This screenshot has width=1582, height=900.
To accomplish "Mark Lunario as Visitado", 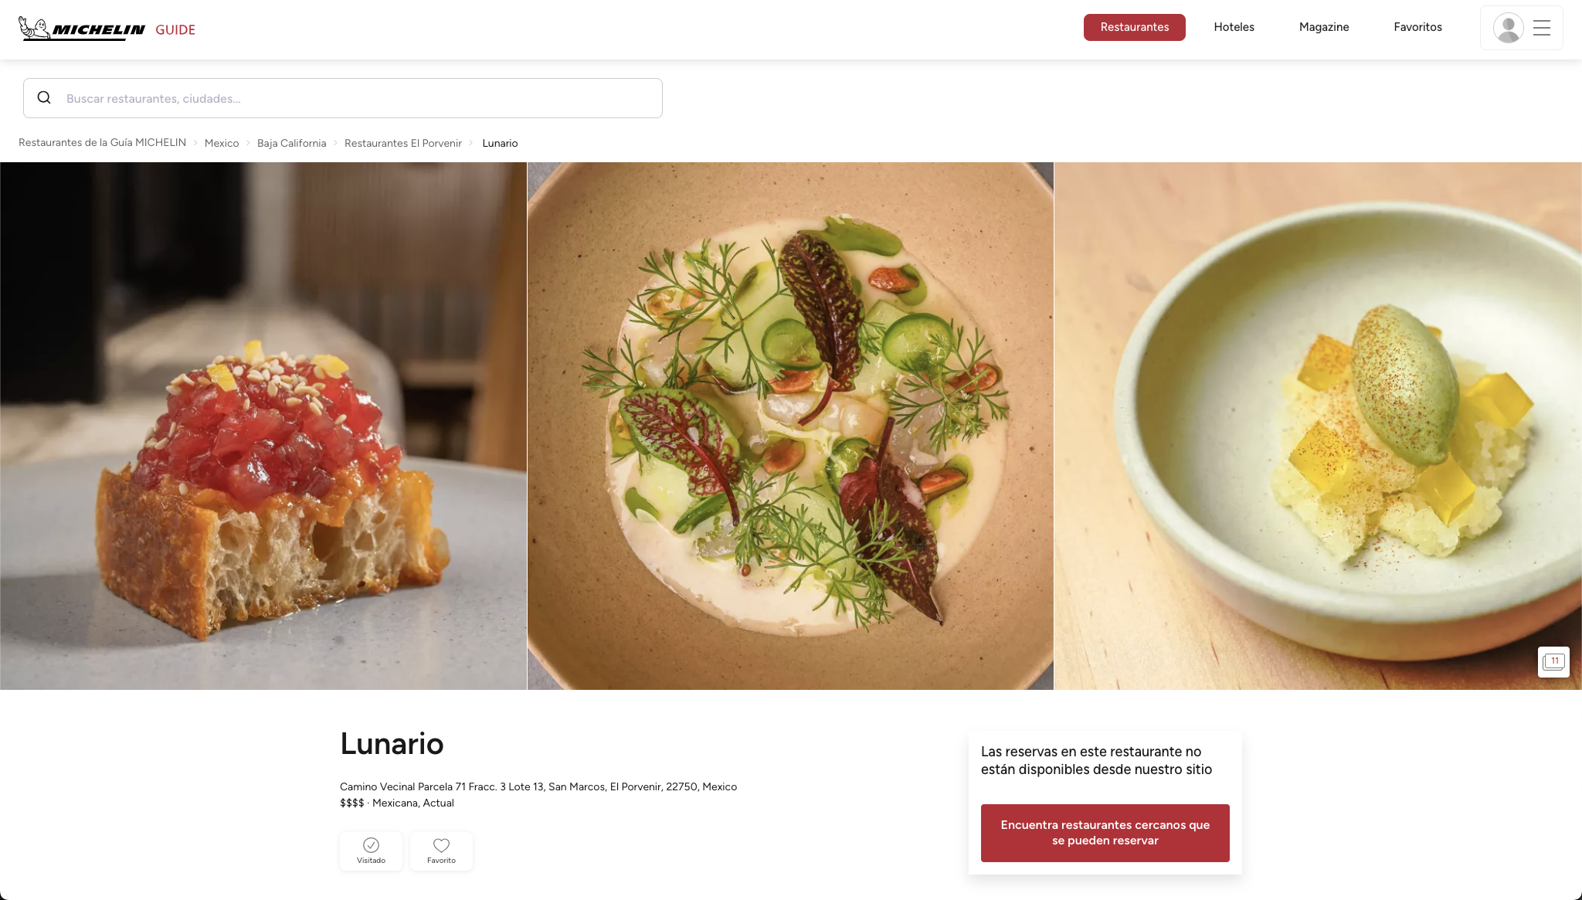I will coord(371,851).
